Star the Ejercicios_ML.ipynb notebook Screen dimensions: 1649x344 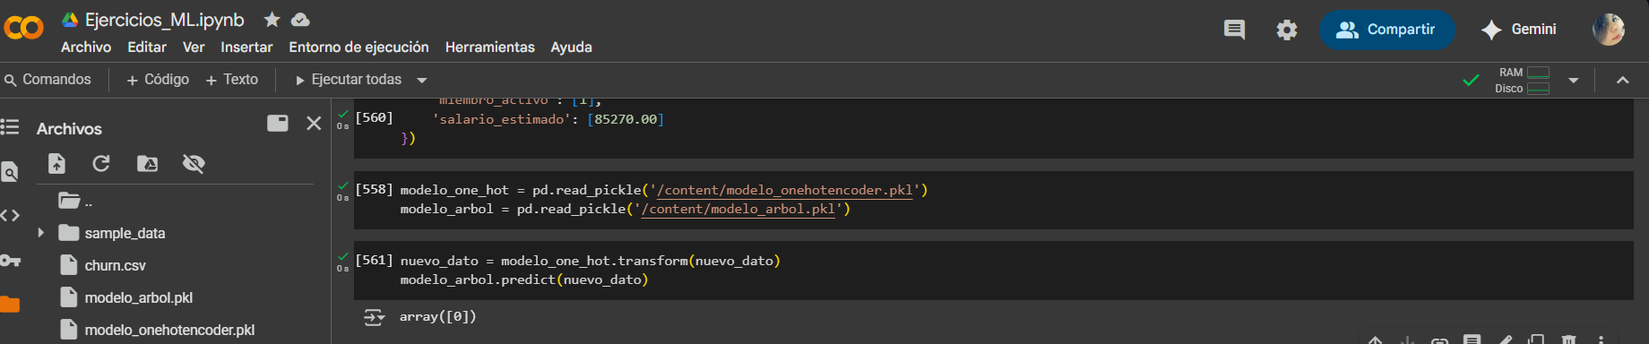click(272, 19)
